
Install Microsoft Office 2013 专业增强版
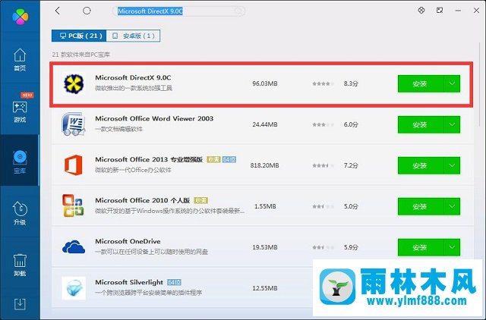pyautogui.click(x=421, y=165)
